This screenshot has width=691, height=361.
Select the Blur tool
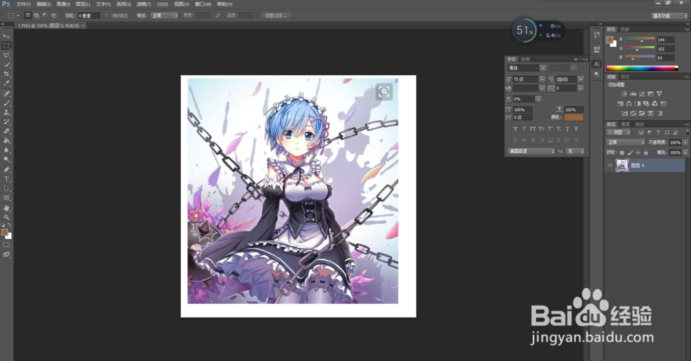[x=6, y=150]
